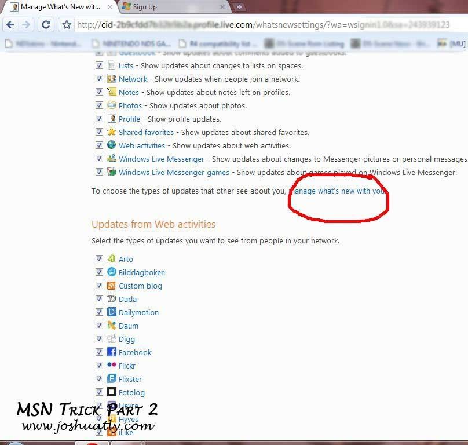The width and height of the screenshot is (468, 445).
Task: Click the Custom blog RSS icon
Action: tap(111, 286)
